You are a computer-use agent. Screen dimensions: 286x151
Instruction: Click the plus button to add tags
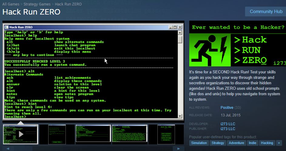click(279, 143)
